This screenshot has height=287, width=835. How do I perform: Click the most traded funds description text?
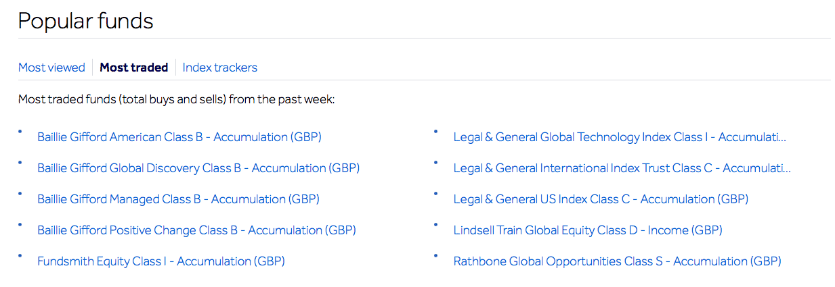click(176, 100)
